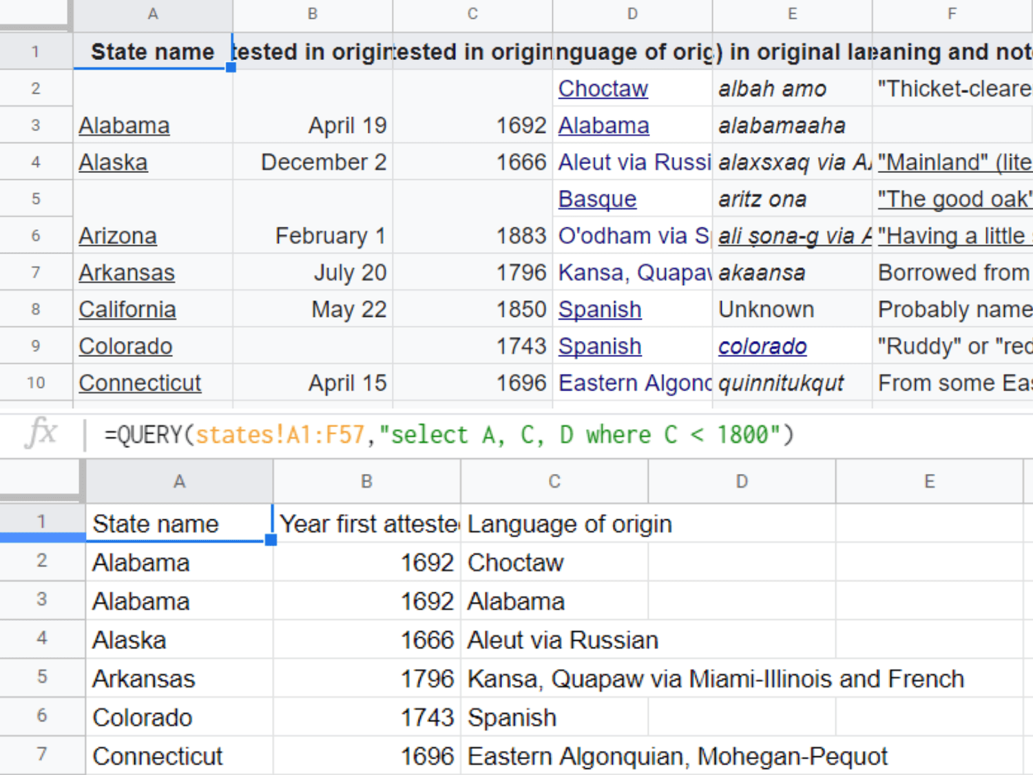Select the cell containing July 20
The width and height of the screenshot is (1033, 775).
[313, 273]
